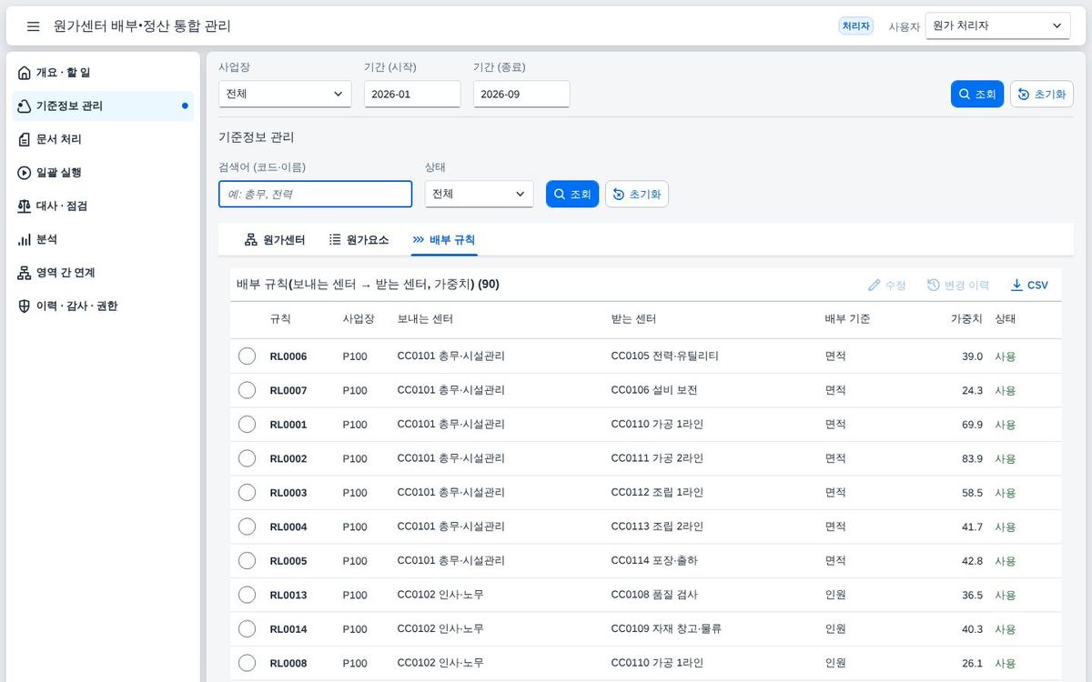This screenshot has width=1092, height=682.
Task: Click 초기화 button next to 상태 filter
Action: [x=637, y=195]
